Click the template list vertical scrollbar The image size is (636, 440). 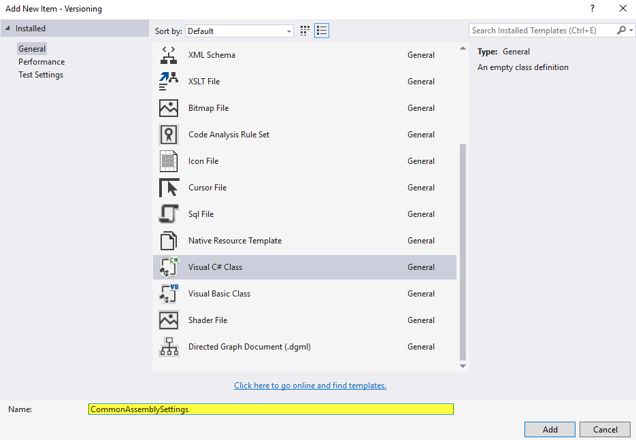(x=463, y=252)
